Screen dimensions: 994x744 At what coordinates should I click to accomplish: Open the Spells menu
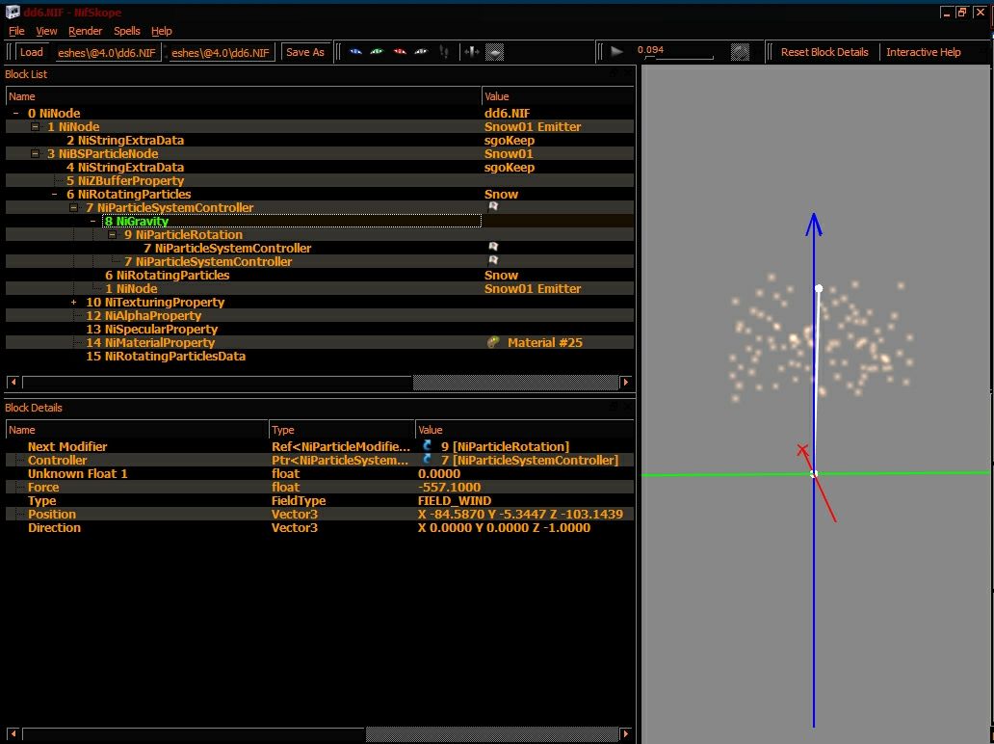[x=127, y=31]
